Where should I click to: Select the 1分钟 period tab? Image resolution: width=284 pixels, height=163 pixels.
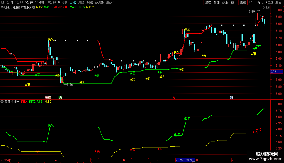(x=19, y=2)
